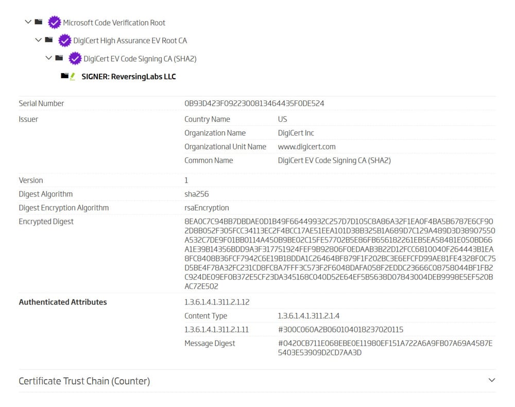The image size is (515, 407).
Task: Select SIGNER: ReversingLabs LLC tree item
Action: pos(129,77)
